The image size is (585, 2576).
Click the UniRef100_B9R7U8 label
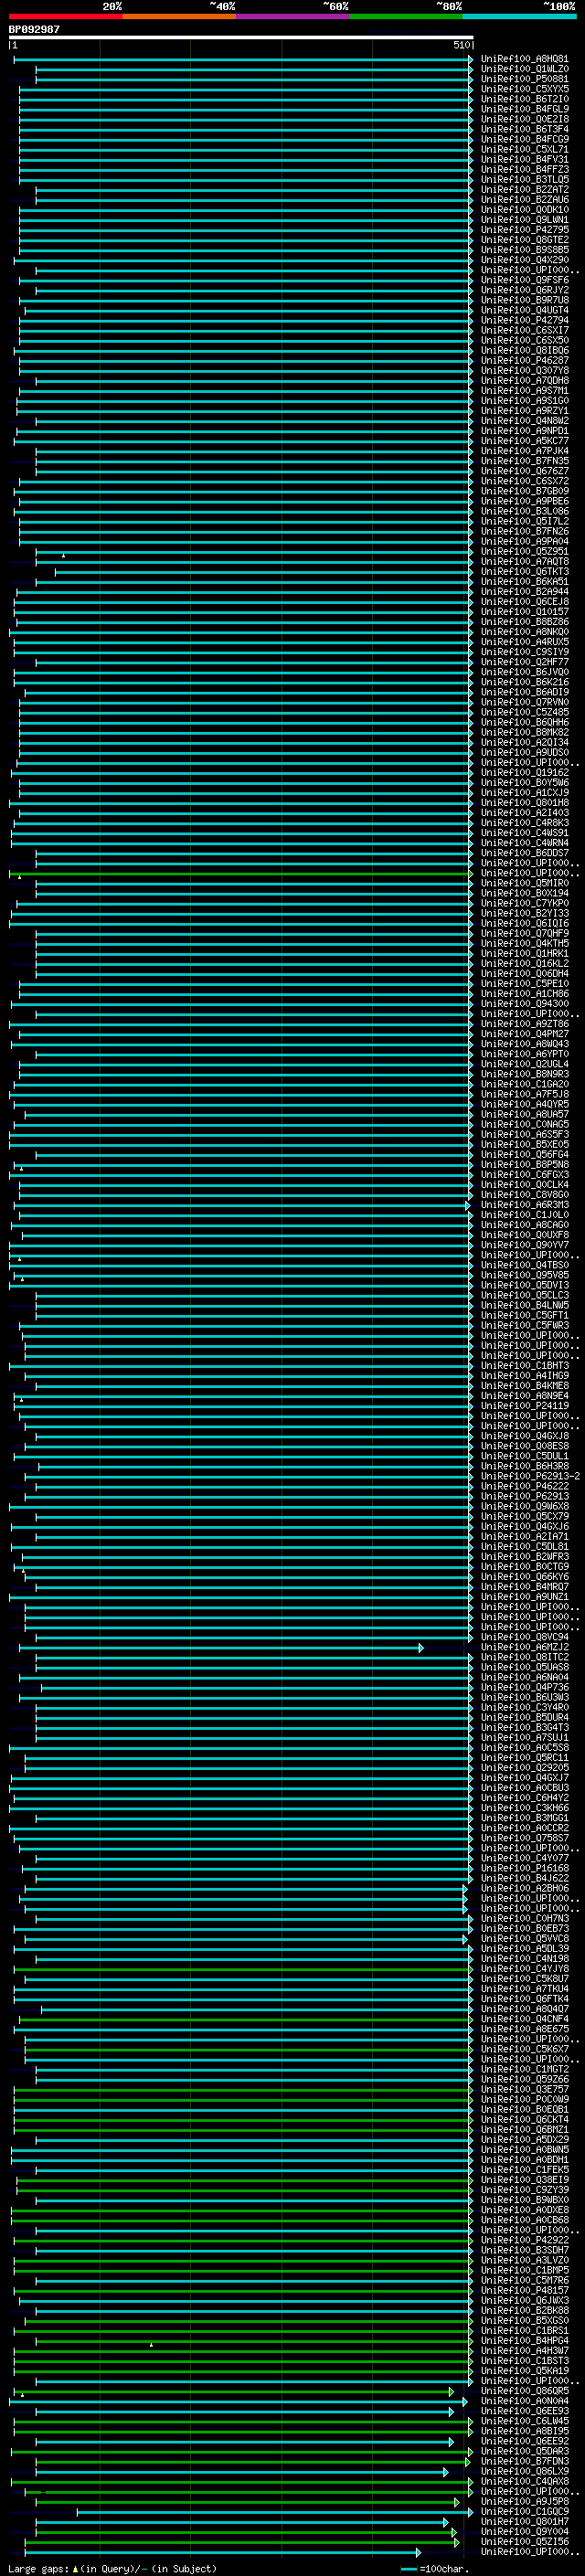point(524,300)
